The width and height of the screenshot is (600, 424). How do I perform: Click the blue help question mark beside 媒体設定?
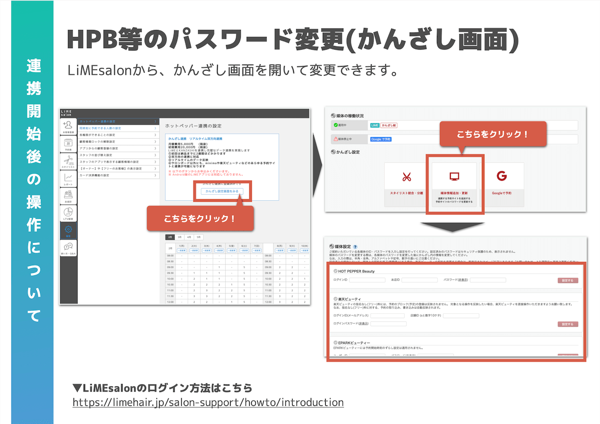click(x=355, y=247)
